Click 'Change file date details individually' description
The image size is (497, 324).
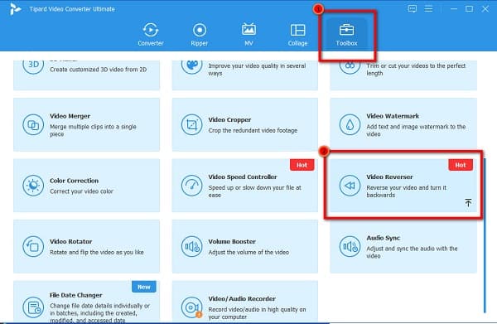tap(100, 313)
